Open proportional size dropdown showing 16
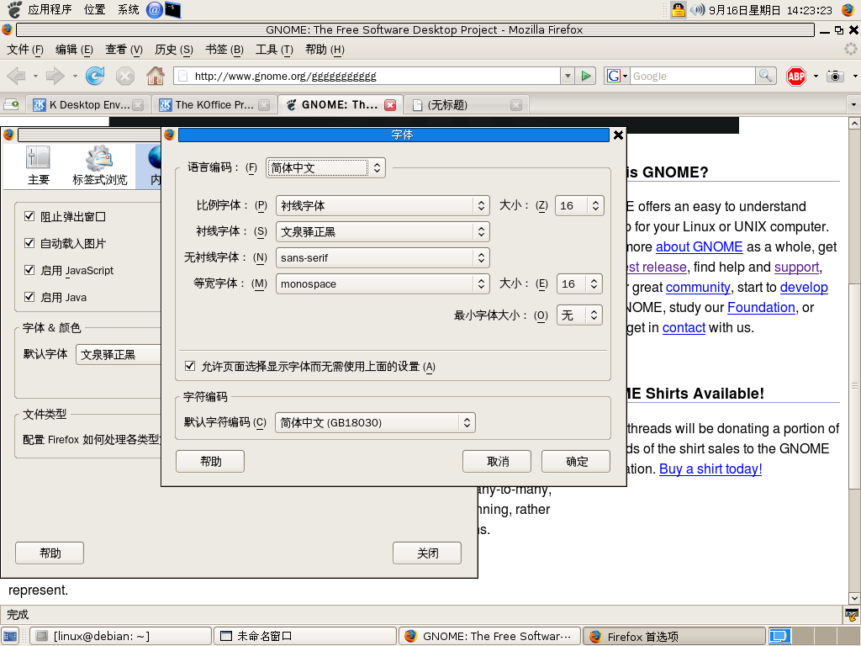Screen dimensions: 861x646 click(x=579, y=205)
